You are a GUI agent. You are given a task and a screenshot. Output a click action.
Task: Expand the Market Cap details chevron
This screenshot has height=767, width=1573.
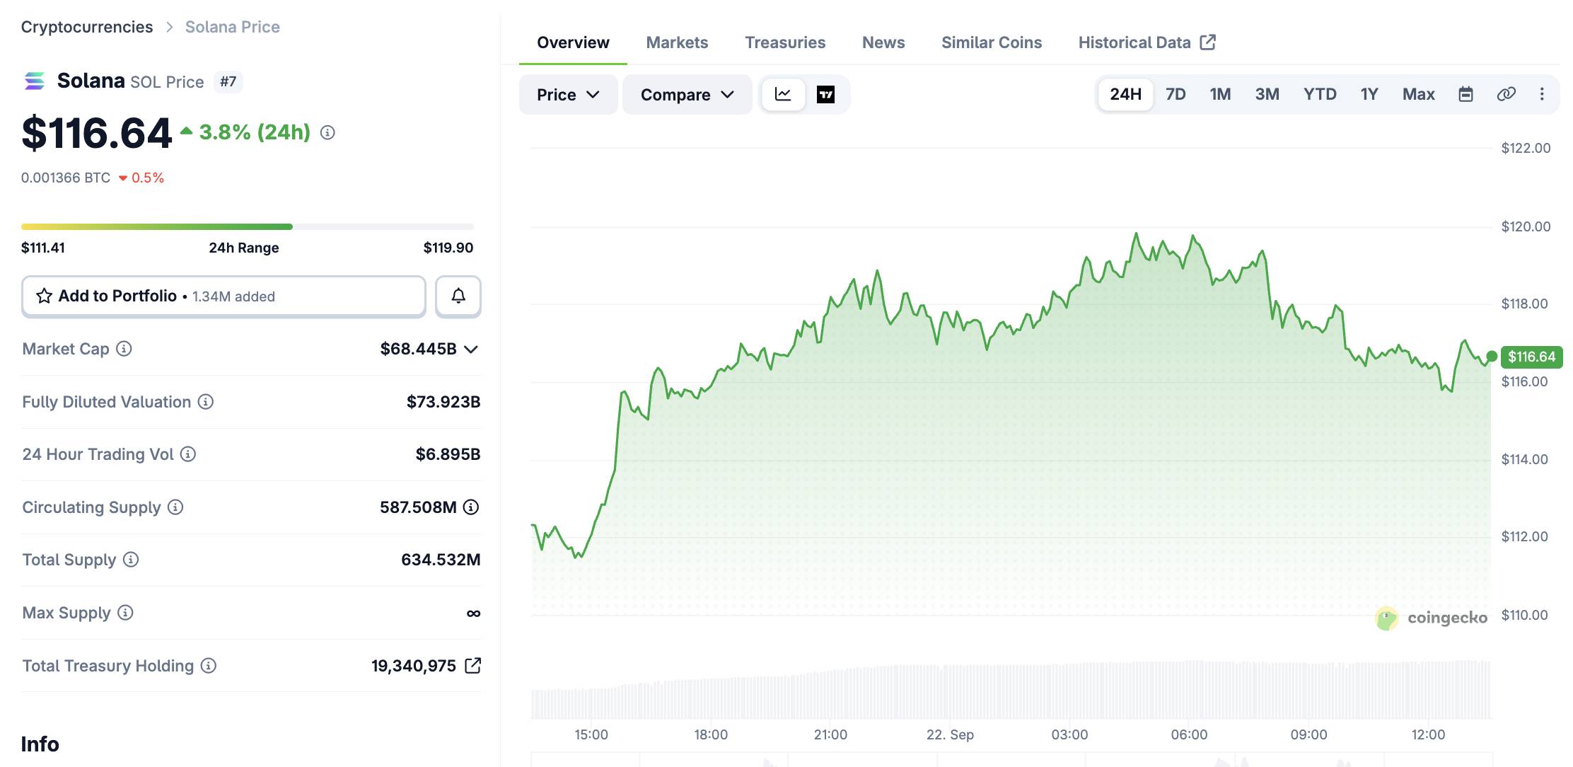(x=471, y=350)
